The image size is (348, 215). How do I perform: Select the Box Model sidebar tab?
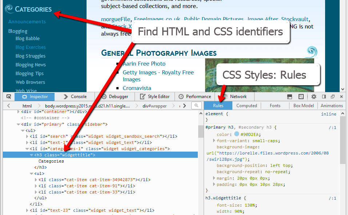point(303,106)
